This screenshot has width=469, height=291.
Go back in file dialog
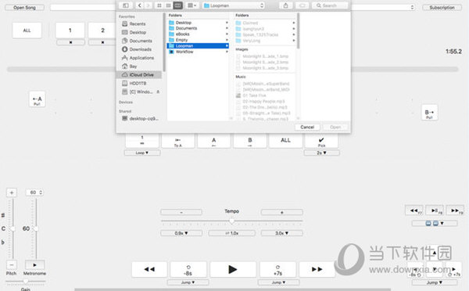[140, 5]
